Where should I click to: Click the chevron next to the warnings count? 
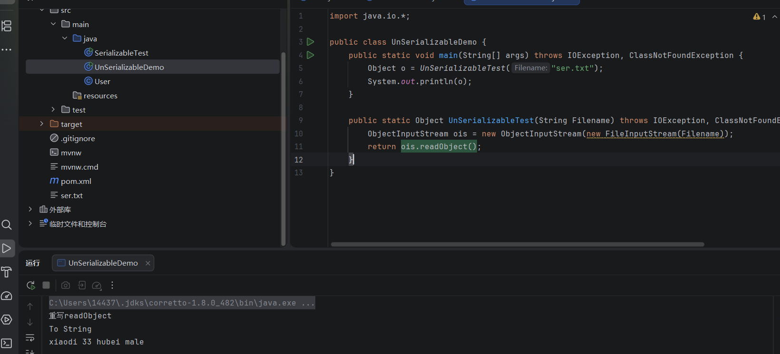click(775, 17)
